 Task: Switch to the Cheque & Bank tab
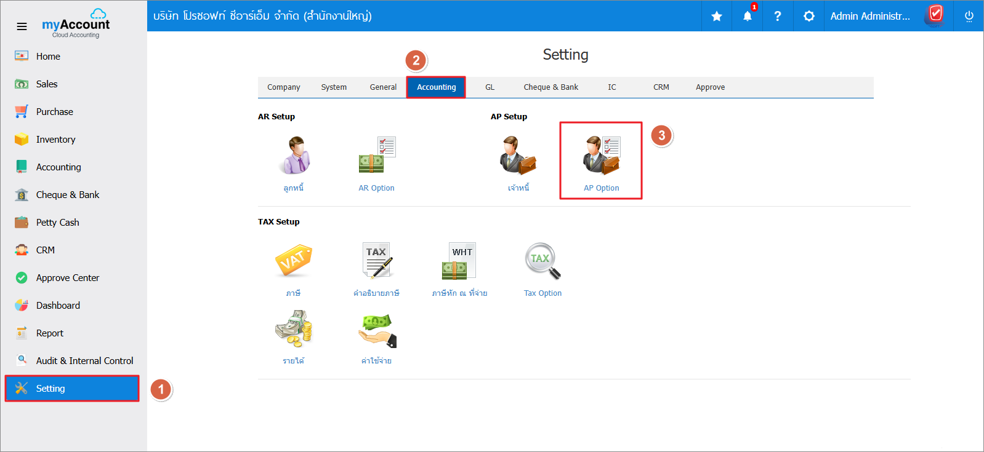point(550,87)
